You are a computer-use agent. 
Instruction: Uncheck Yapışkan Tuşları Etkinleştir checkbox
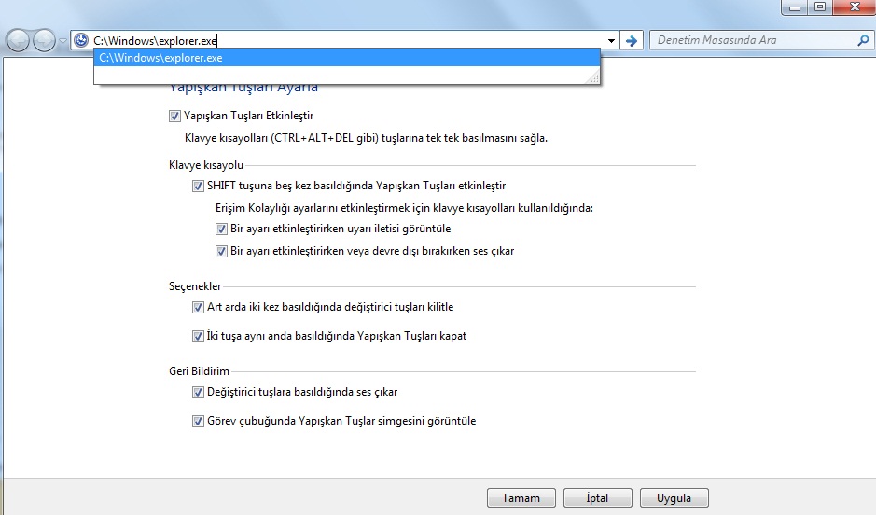pyautogui.click(x=174, y=116)
